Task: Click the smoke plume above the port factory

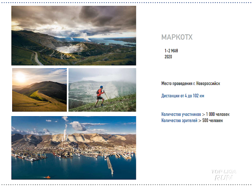Action: click(x=65, y=132)
